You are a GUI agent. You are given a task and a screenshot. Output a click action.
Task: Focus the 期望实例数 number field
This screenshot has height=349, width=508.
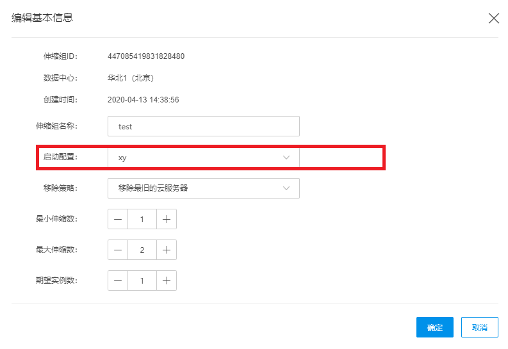pos(142,280)
